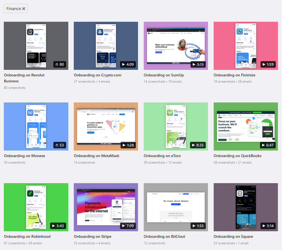Image resolution: width=282 pixels, height=250 pixels.
Task: Play the 5:13 SumUp video
Action: click(198, 64)
